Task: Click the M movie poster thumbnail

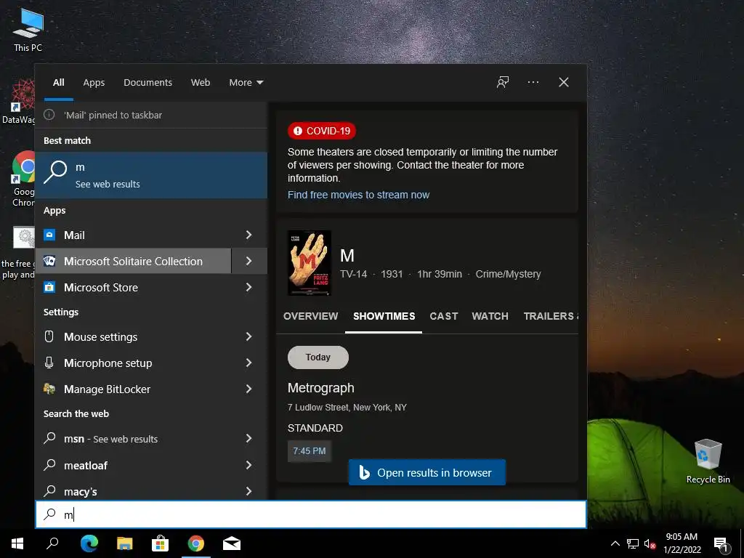Action: 310,263
